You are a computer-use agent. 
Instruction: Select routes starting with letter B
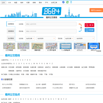14,64
